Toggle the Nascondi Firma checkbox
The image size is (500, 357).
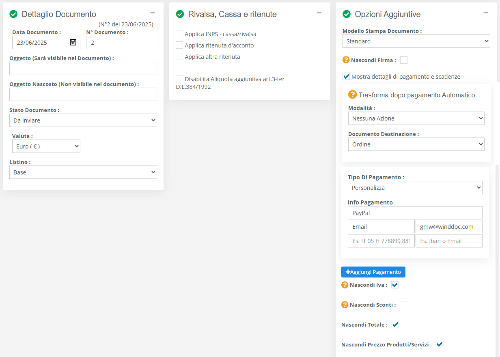(404, 60)
